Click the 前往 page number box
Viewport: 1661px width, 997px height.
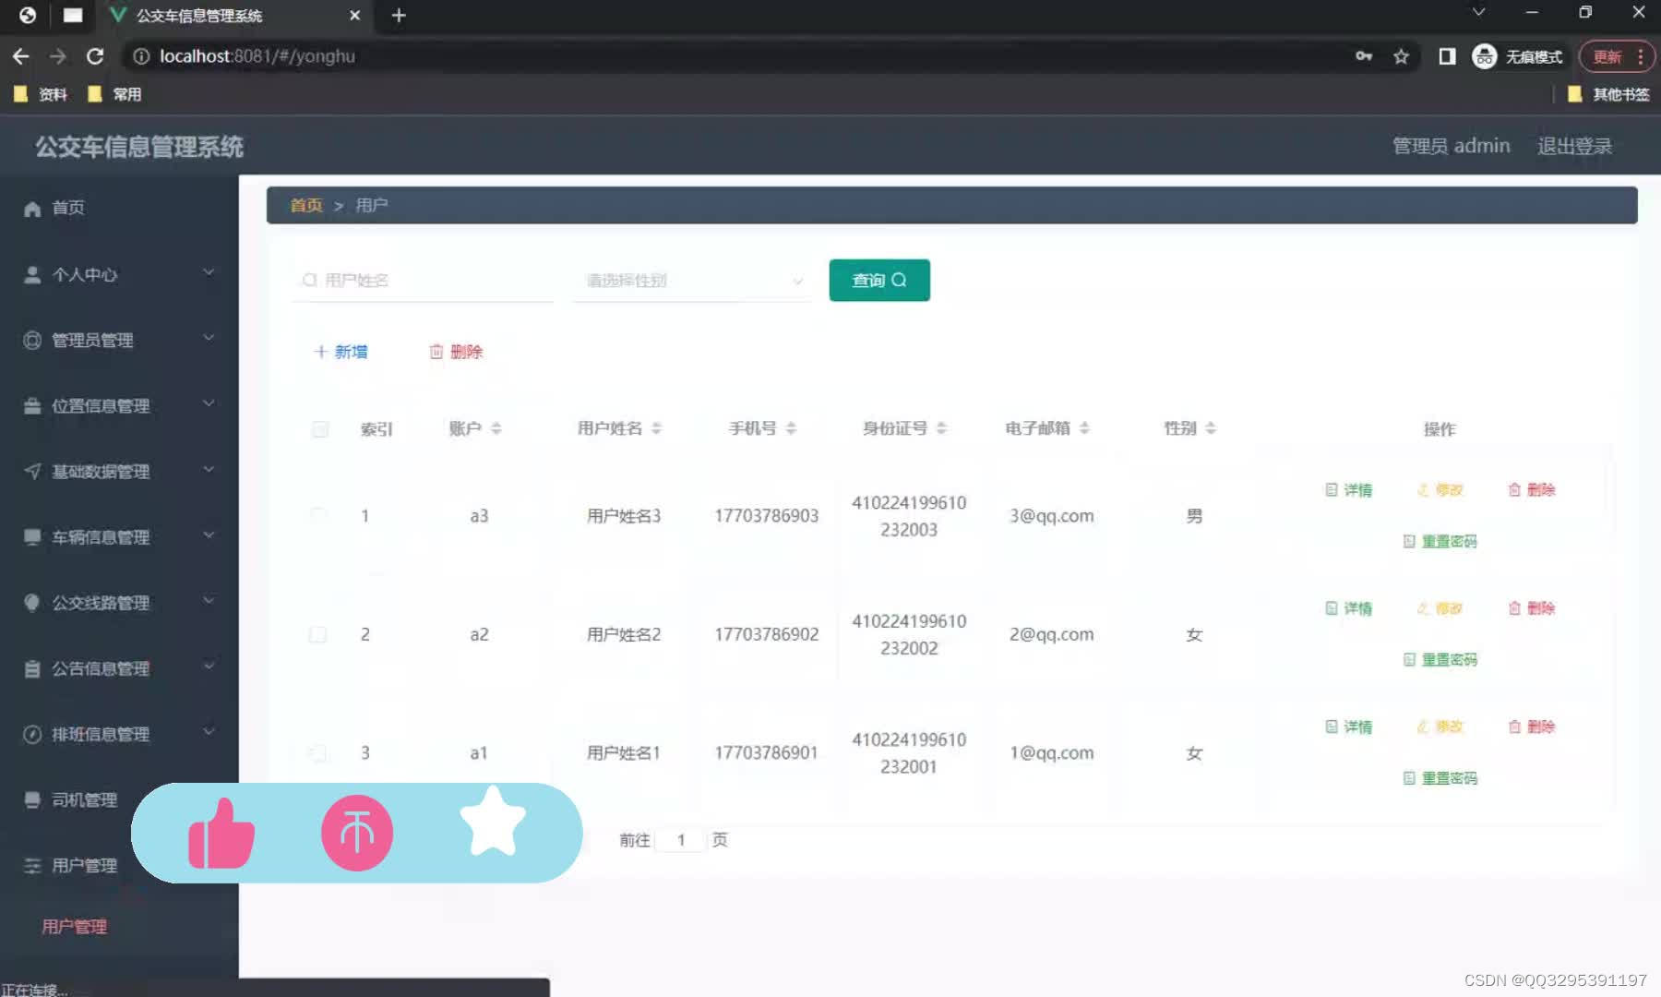(681, 840)
